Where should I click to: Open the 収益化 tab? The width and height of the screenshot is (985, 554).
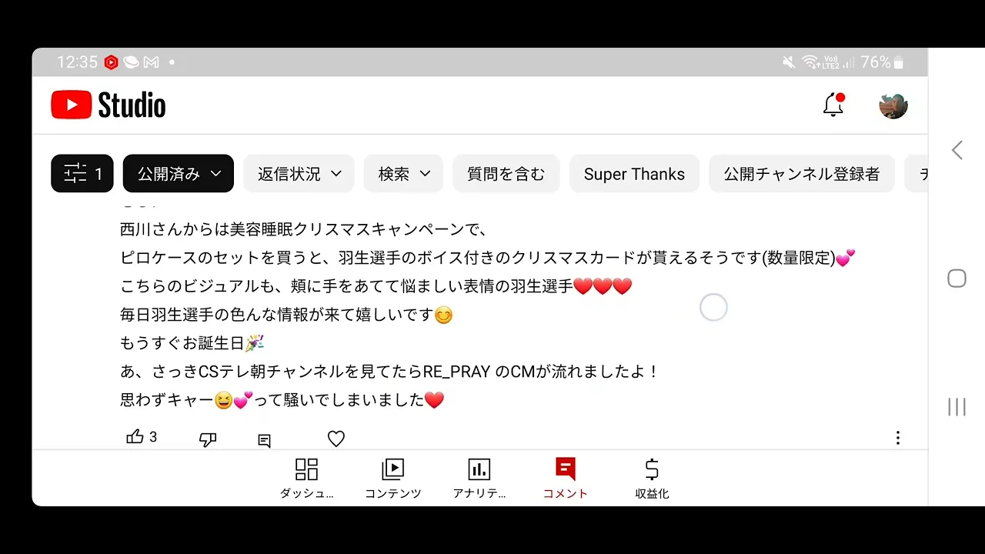click(x=652, y=479)
